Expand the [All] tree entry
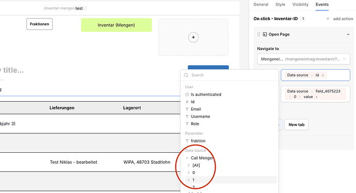The height and width of the screenshot is (193, 356). pyautogui.click(x=188, y=165)
